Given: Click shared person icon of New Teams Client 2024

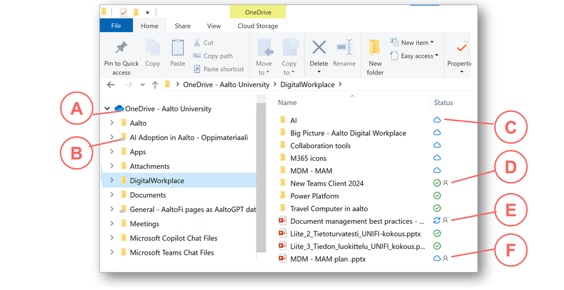Looking at the screenshot, I should [445, 183].
